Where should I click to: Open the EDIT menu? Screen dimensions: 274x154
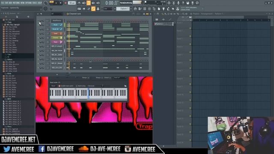click(x=7, y=3)
